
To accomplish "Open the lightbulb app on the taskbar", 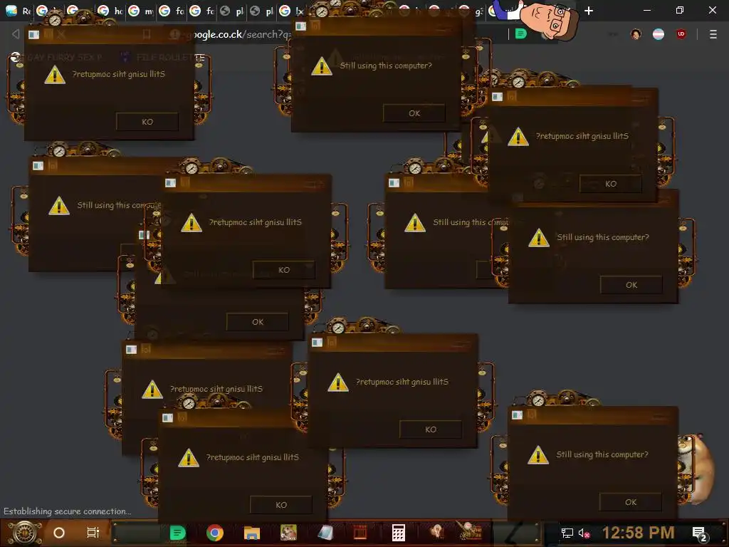I will 436,531.
